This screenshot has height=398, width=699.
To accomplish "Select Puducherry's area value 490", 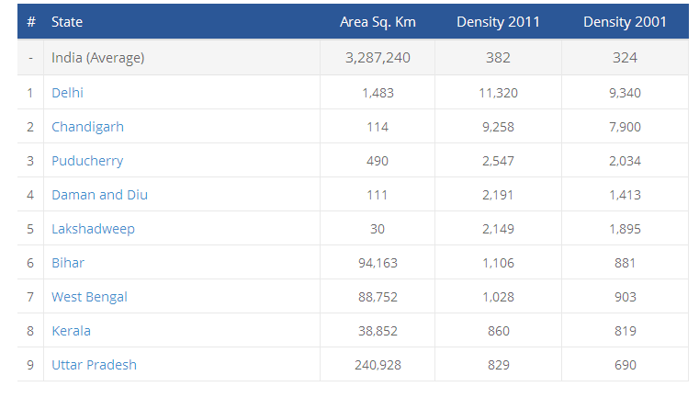I will (x=378, y=161).
